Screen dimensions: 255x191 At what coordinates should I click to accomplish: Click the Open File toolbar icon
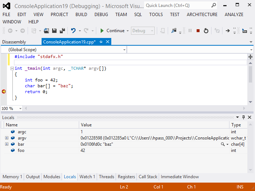(x=46, y=31)
